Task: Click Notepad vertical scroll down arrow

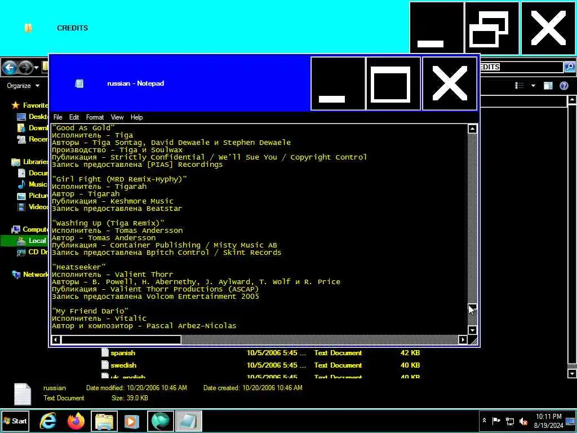Action: pyautogui.click(x=473, y=330)
